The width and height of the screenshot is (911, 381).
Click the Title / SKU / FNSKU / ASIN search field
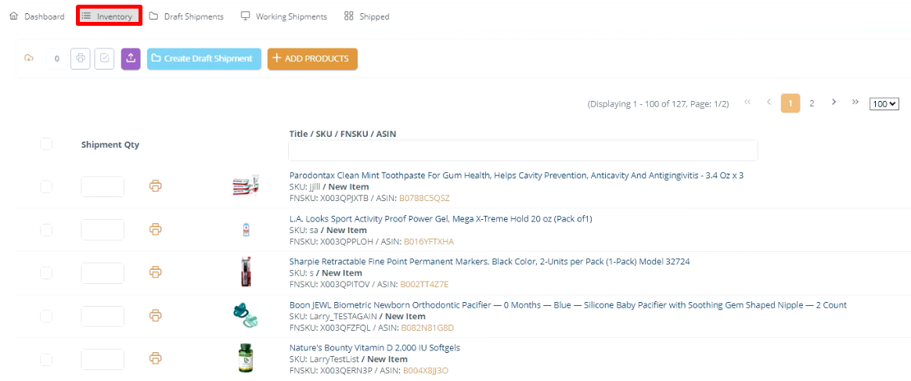[x=523, y=150]
